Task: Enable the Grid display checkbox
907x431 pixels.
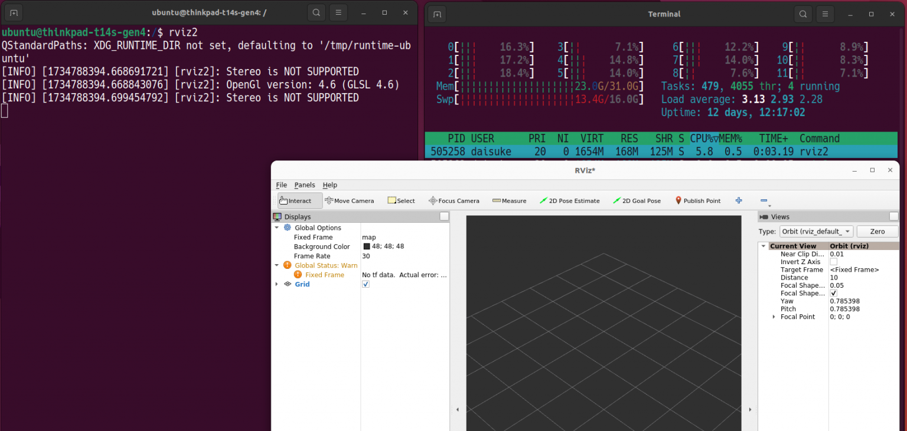Action: pos(366,284)
